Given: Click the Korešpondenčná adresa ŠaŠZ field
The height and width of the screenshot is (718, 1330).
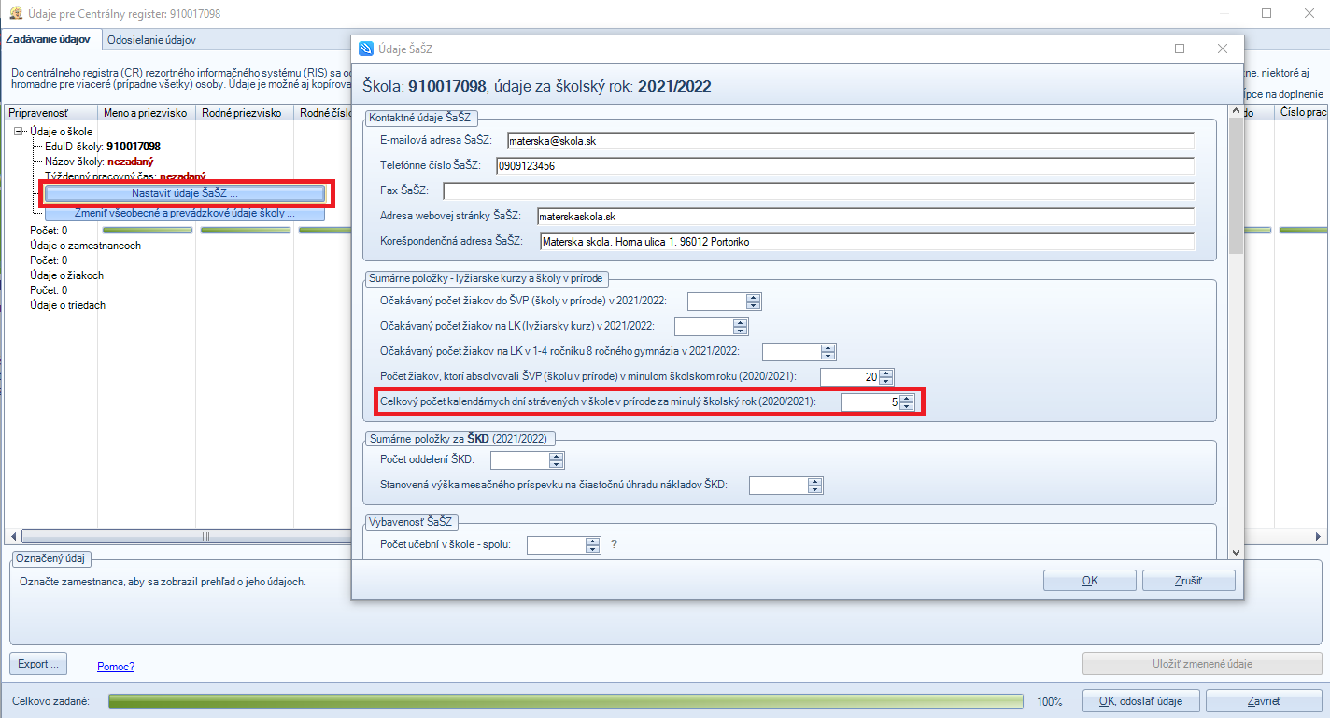Looking at the screenshot, I should point(867,242).
